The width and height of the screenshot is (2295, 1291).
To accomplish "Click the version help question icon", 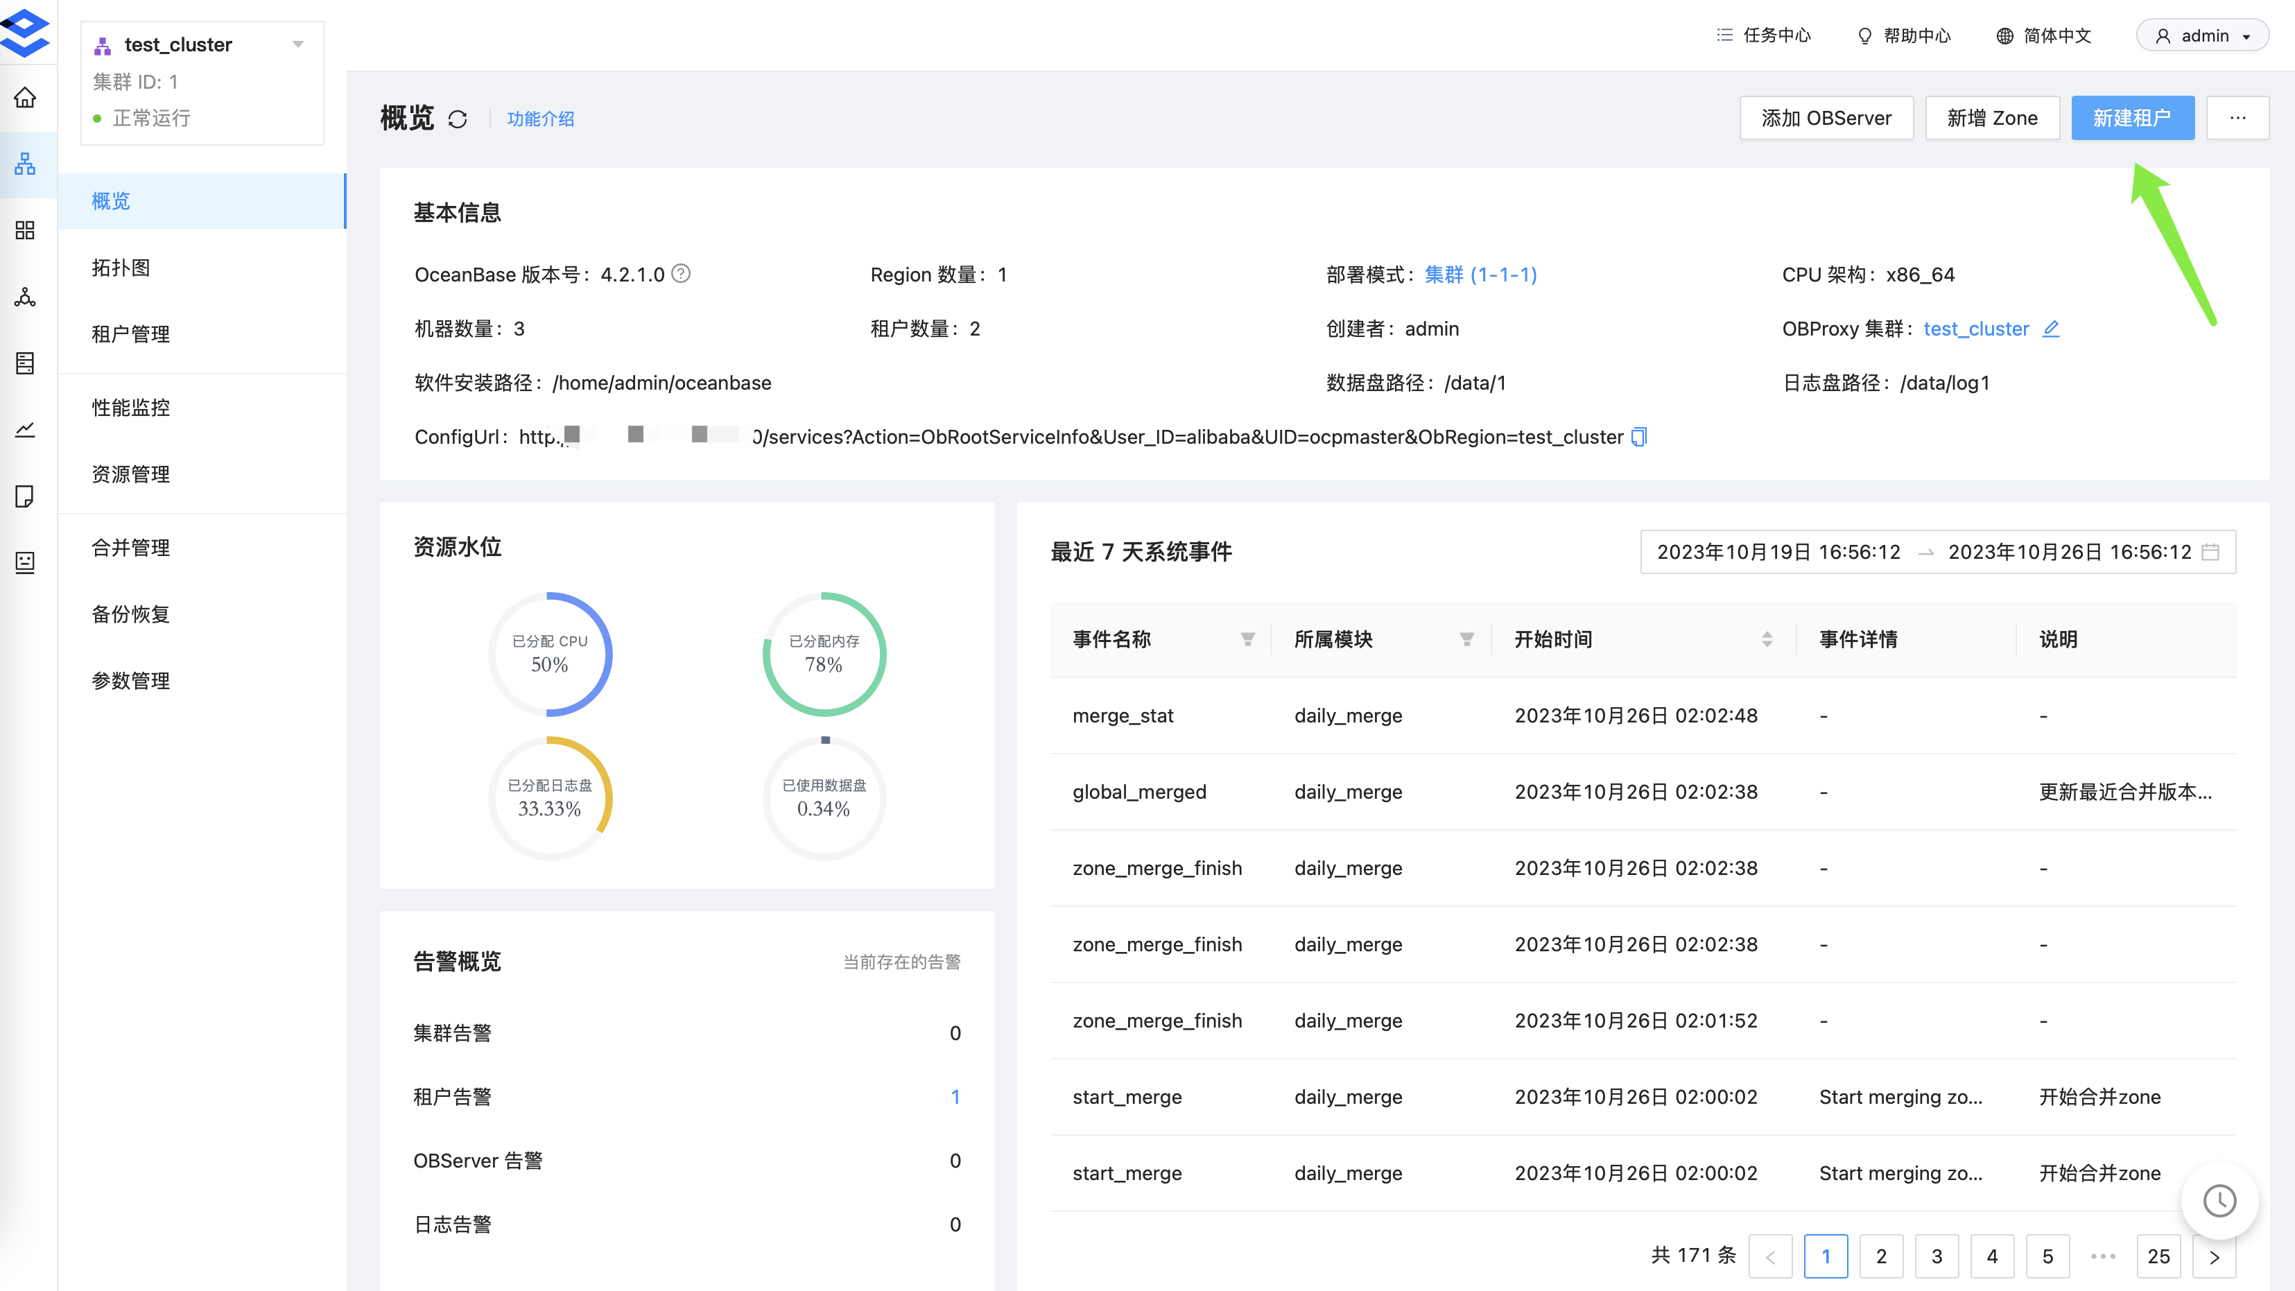I will point(681,274).
